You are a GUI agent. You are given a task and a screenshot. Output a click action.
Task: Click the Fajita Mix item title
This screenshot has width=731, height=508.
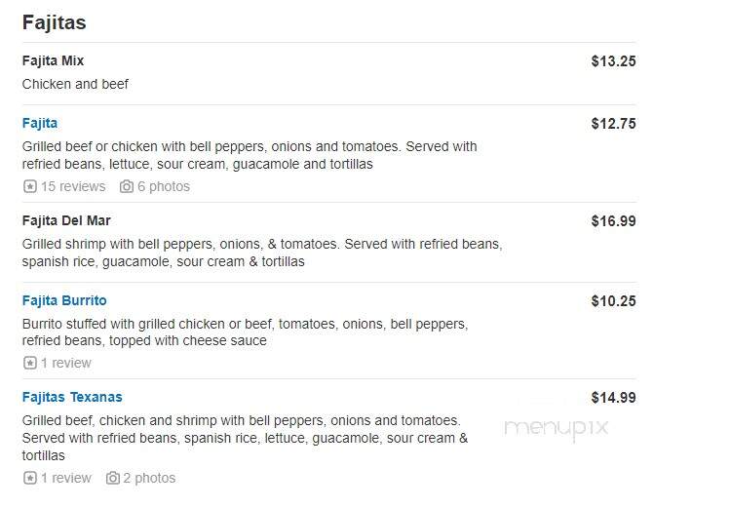tap(53, 60)
